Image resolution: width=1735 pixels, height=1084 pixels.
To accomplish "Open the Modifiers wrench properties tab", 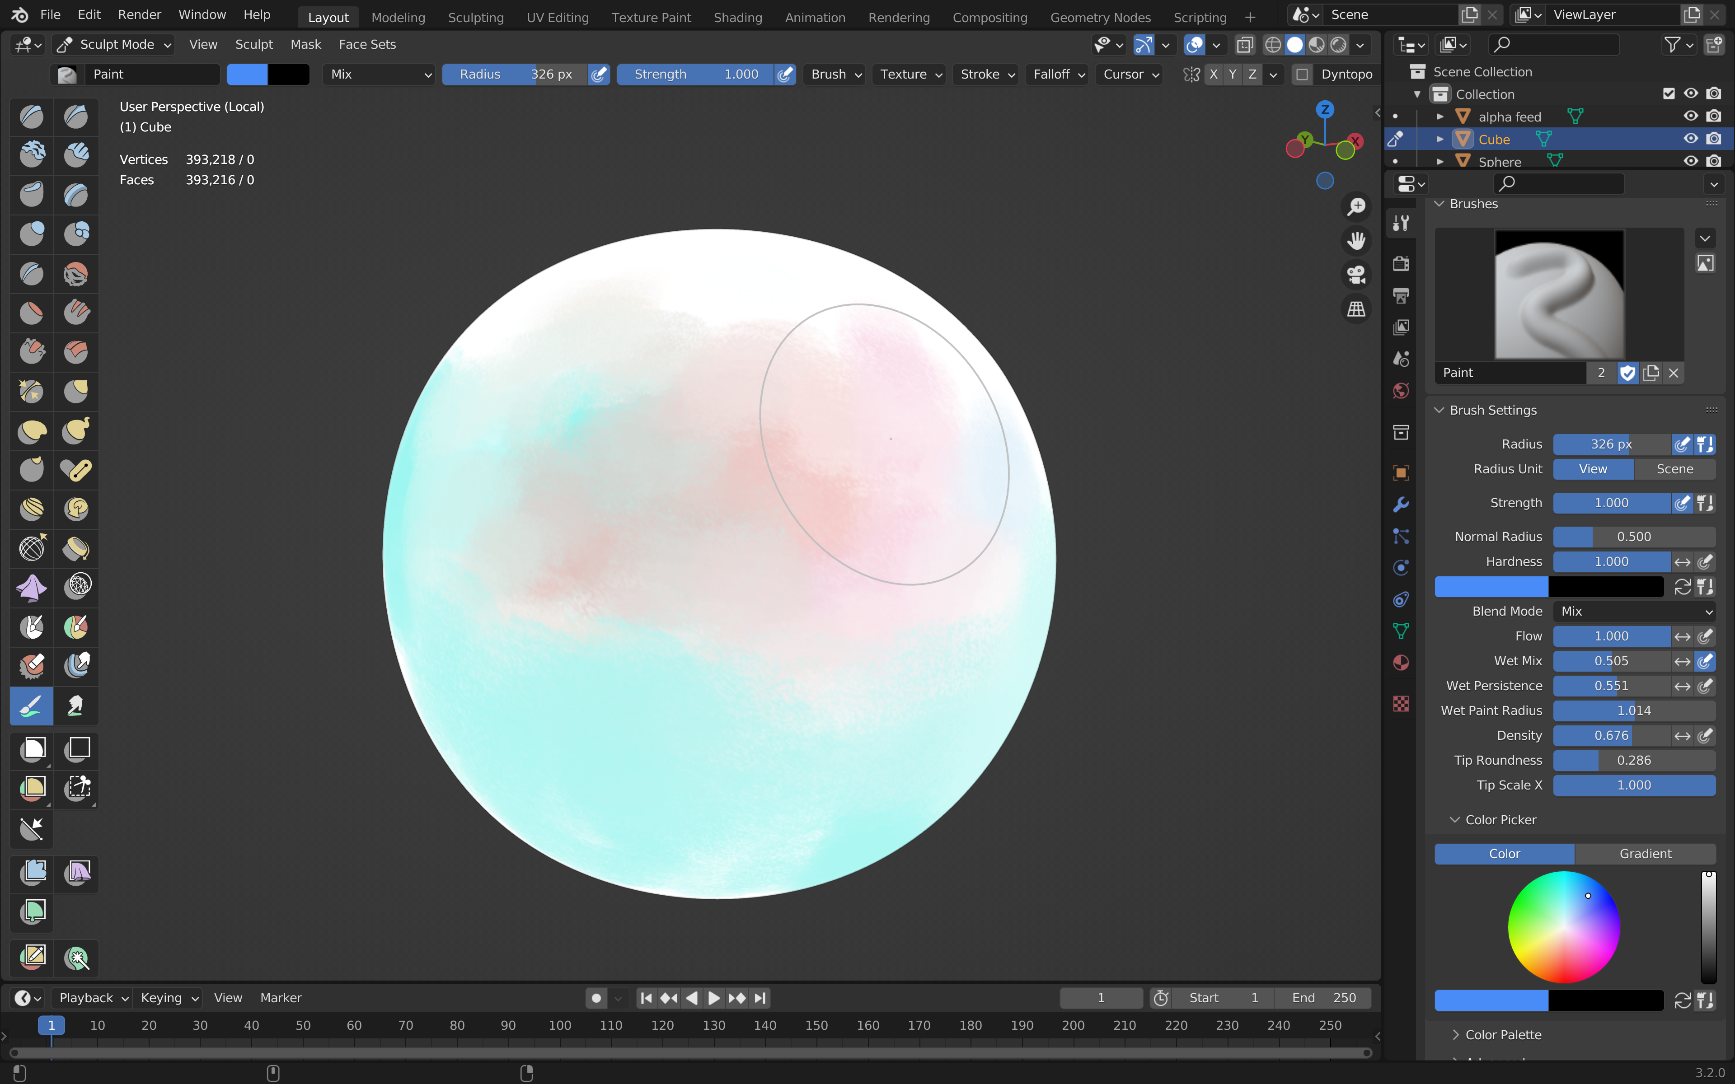I will (x=1401, y=505).
